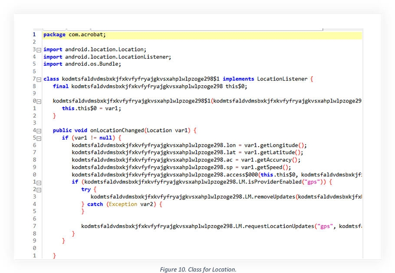Click 'var1.getLatitude();' call
The width and height of the screenshot is (395, 273).
tap(274, 152)
